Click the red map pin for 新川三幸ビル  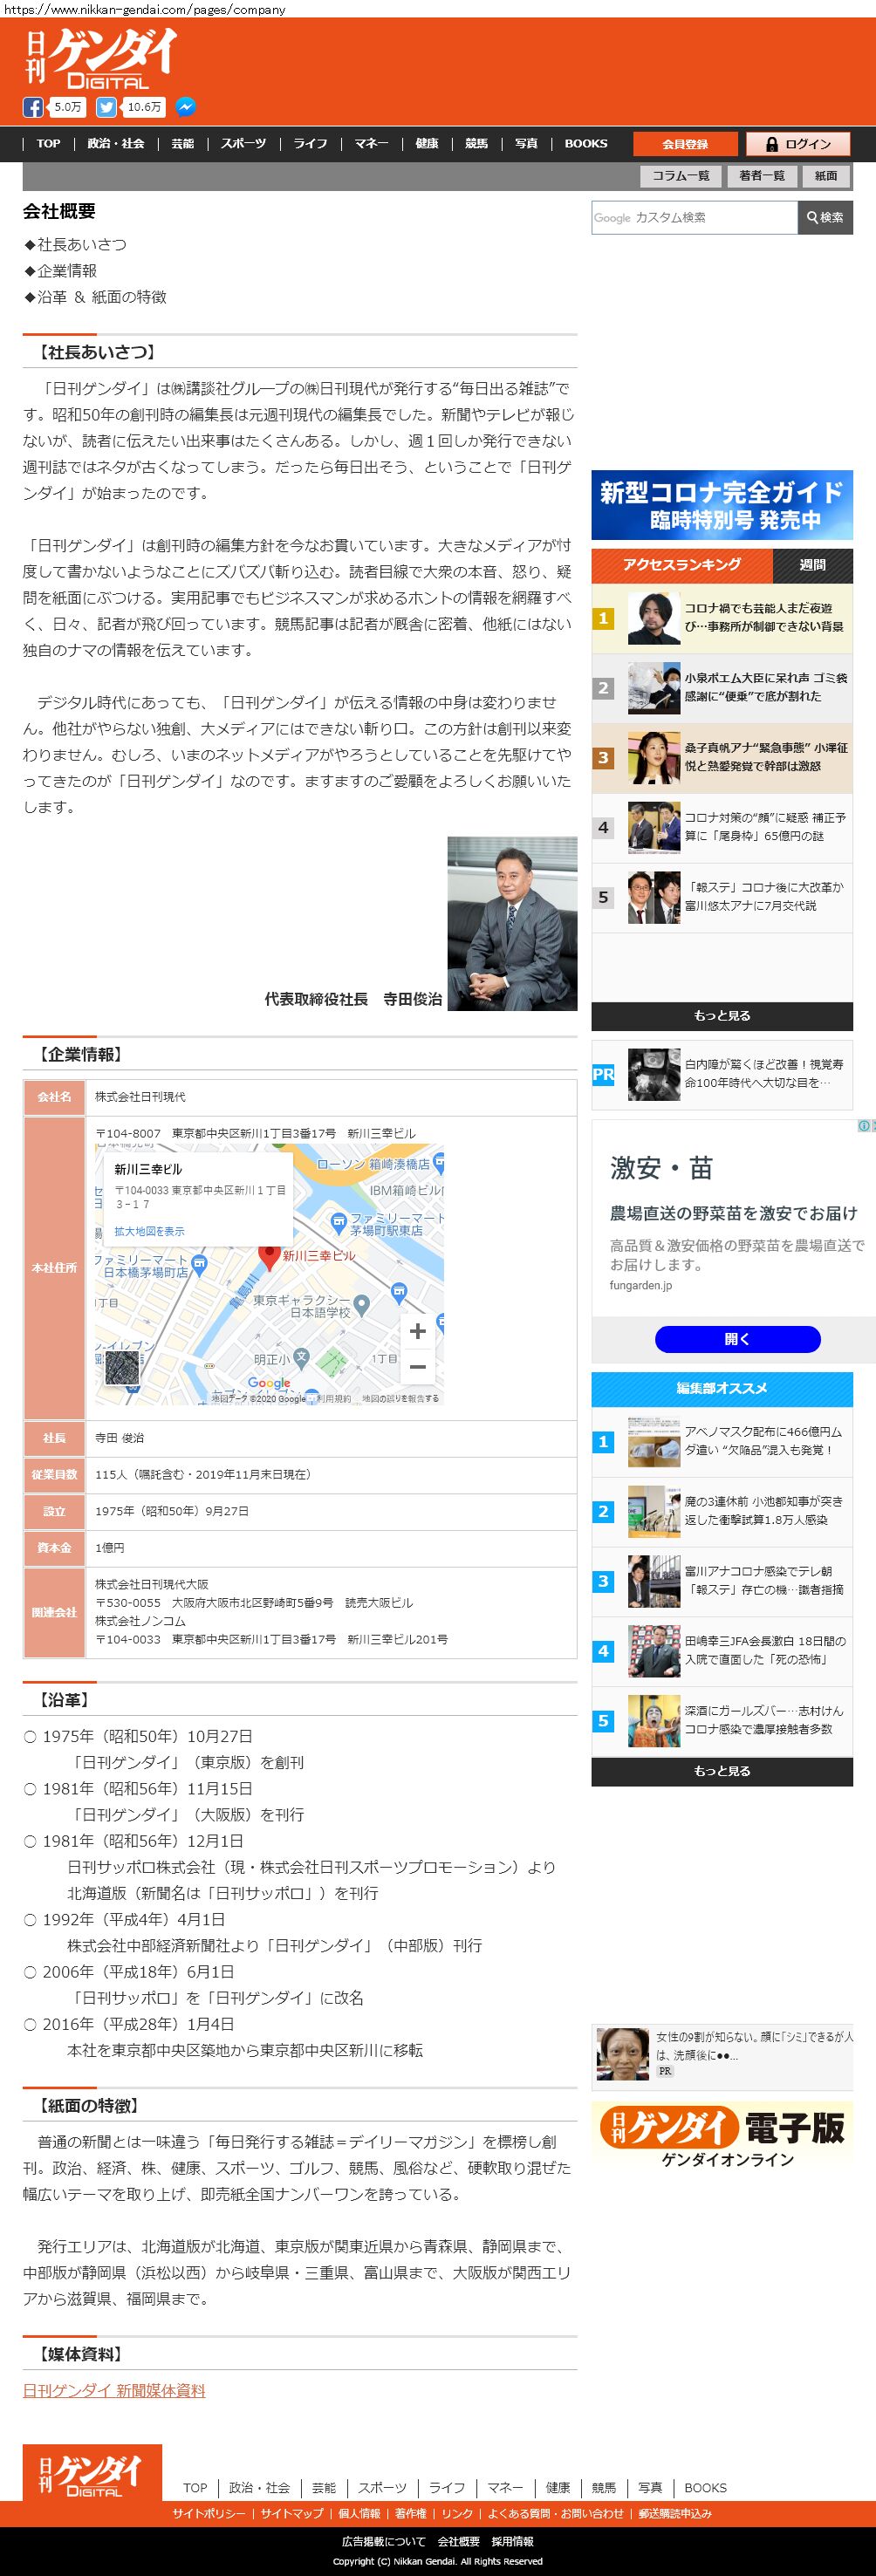pyautogui.click(x=268, y=1256)
